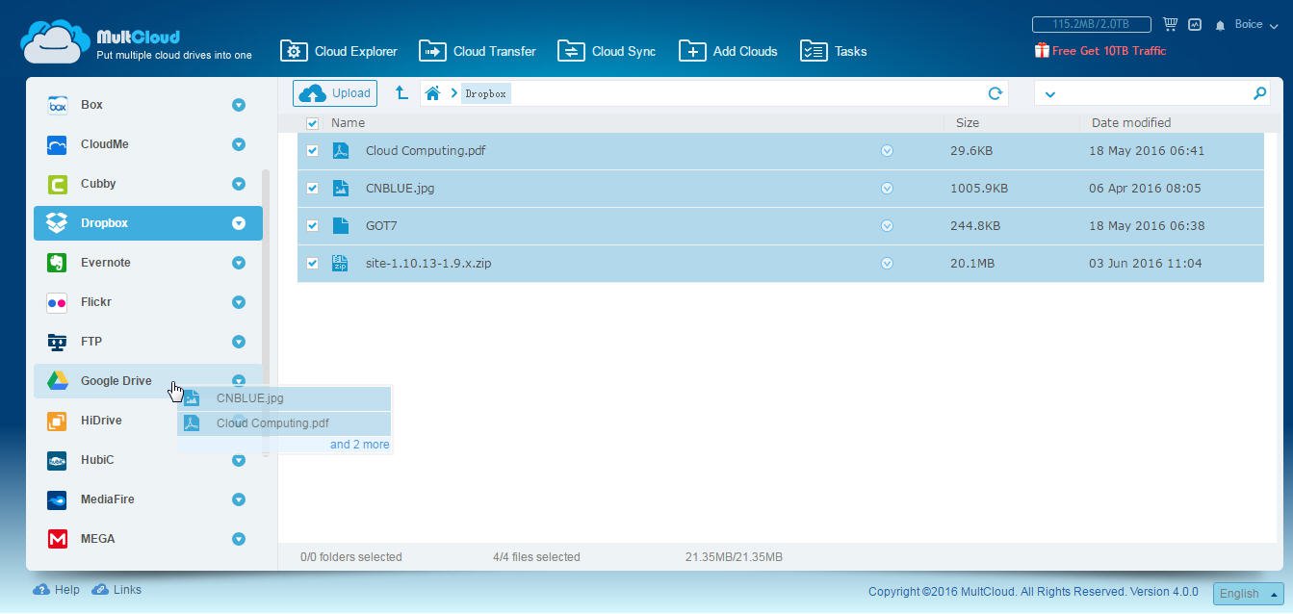This screenshot has height=614, width=1293.
Task: Click the Upload button
Action: click(x=335, y=93)
